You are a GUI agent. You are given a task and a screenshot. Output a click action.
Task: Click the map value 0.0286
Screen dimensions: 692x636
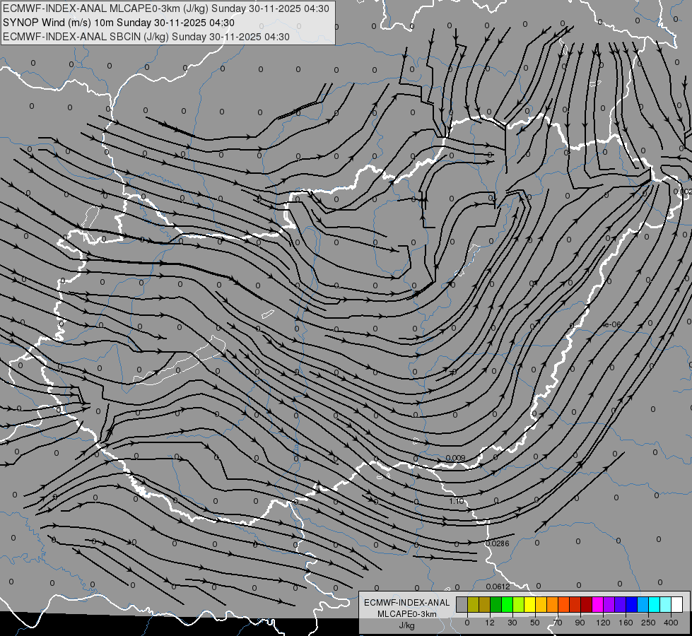click(498, 543)
